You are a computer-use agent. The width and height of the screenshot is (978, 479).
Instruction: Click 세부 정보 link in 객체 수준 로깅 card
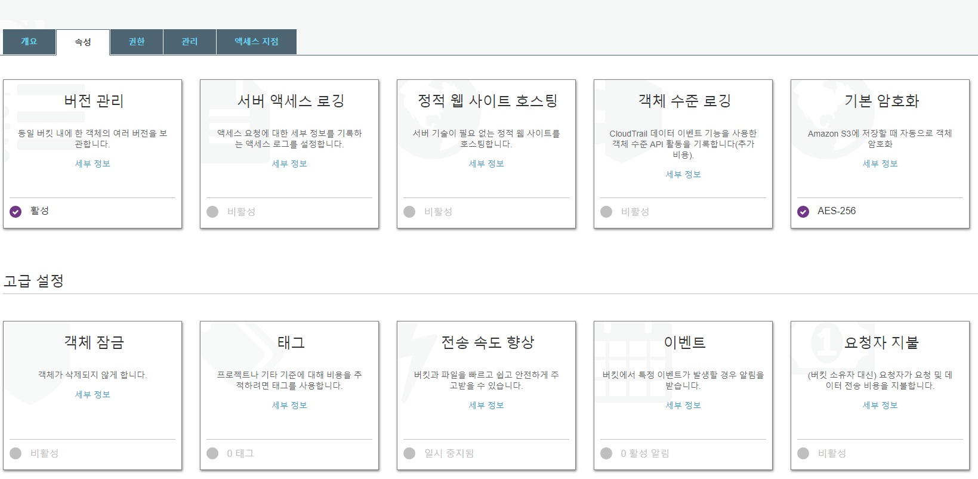click(683, 174)
